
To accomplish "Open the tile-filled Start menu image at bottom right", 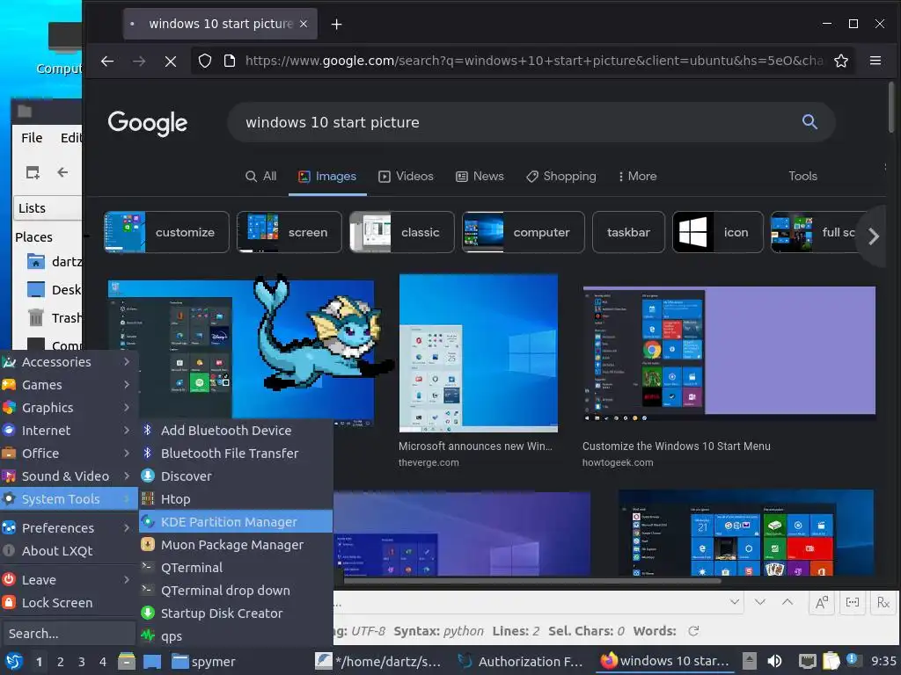I will (746, 533).
